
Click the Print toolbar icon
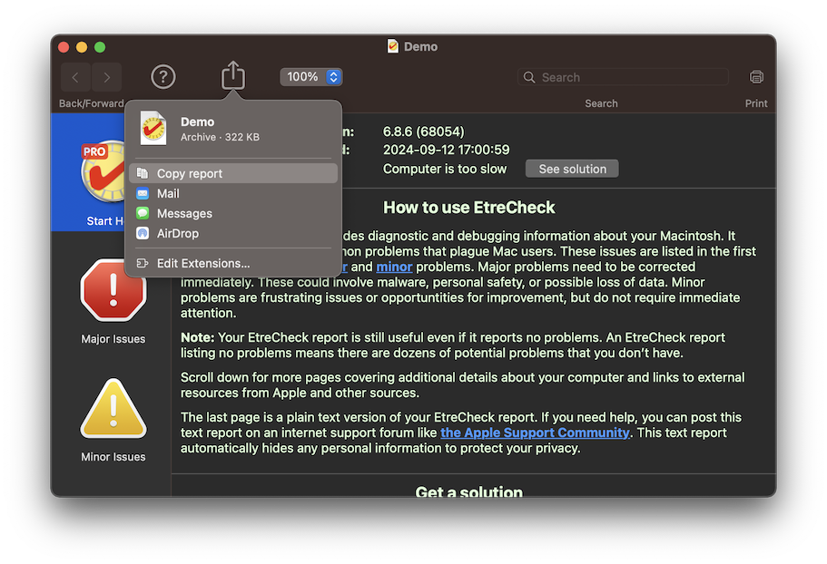[756, 77]
